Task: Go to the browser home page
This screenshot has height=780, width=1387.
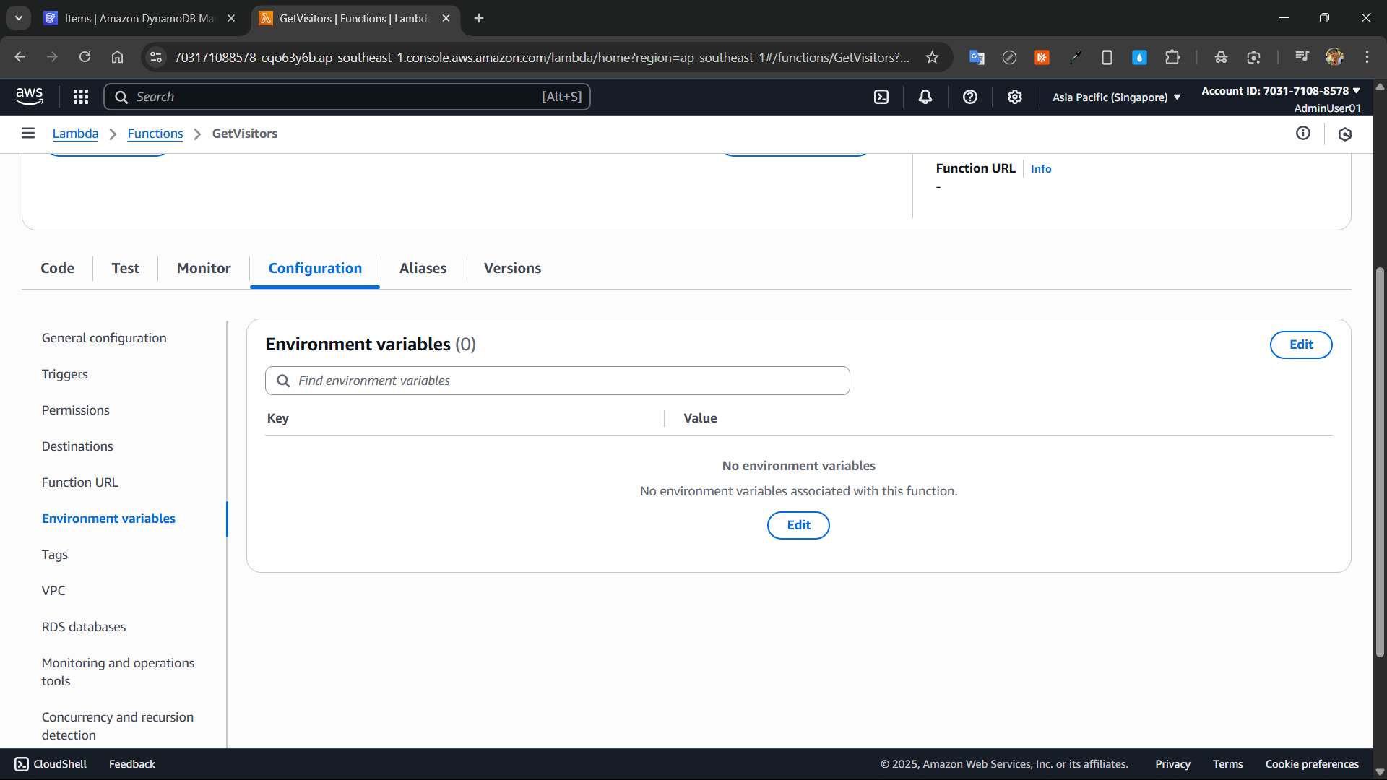Action: (x=117, y=57)
